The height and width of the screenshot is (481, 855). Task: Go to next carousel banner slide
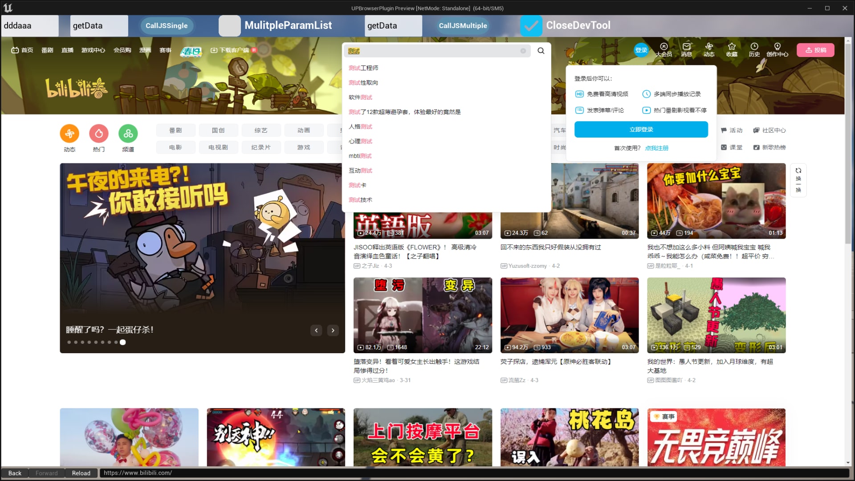[333, 330]
